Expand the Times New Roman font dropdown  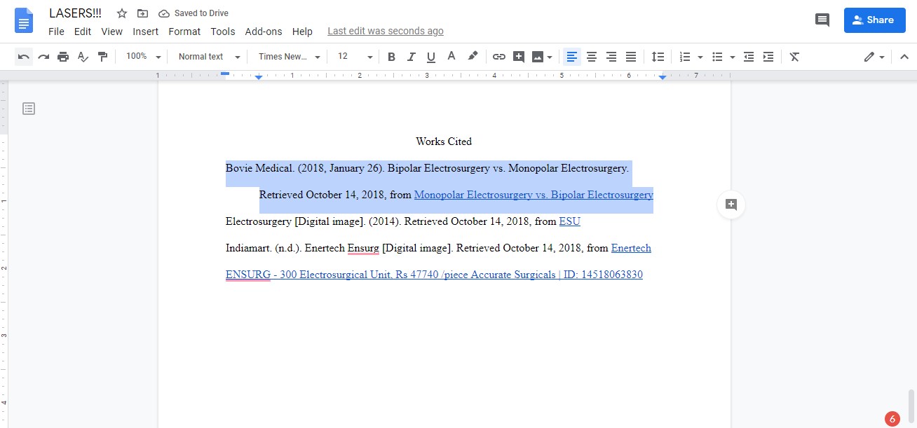(289, 57)
